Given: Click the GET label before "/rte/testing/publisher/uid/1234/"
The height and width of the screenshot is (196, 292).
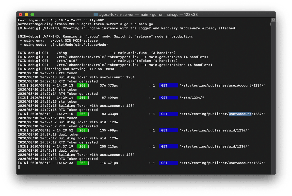Looking at the screenshot, I should coord(168,146).
